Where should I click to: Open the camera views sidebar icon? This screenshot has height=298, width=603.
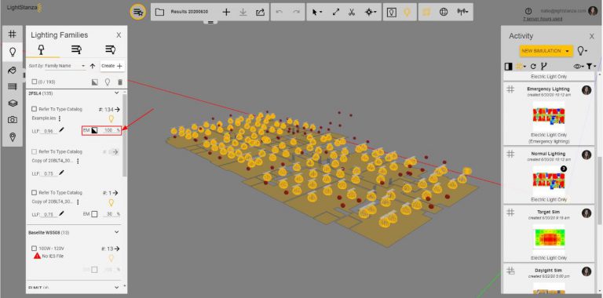pyautogui.click(x=13, y=120)
